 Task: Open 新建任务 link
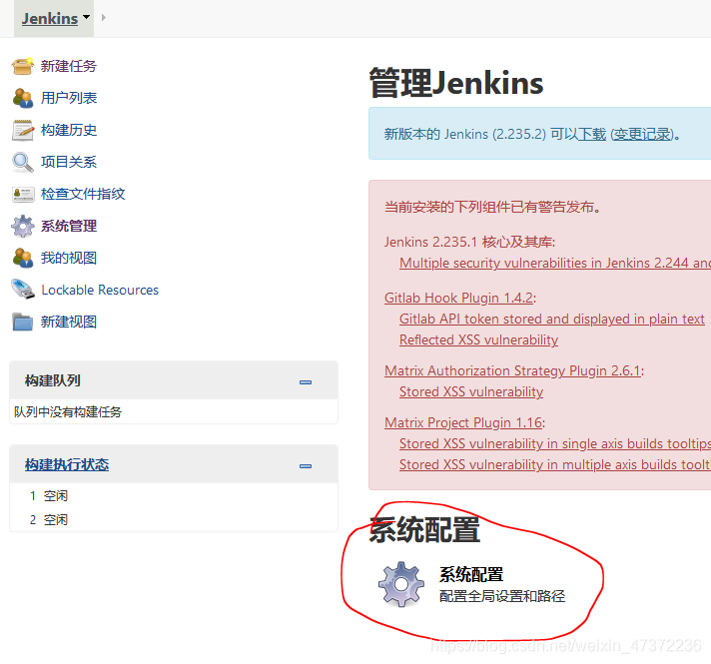[69, 66]
